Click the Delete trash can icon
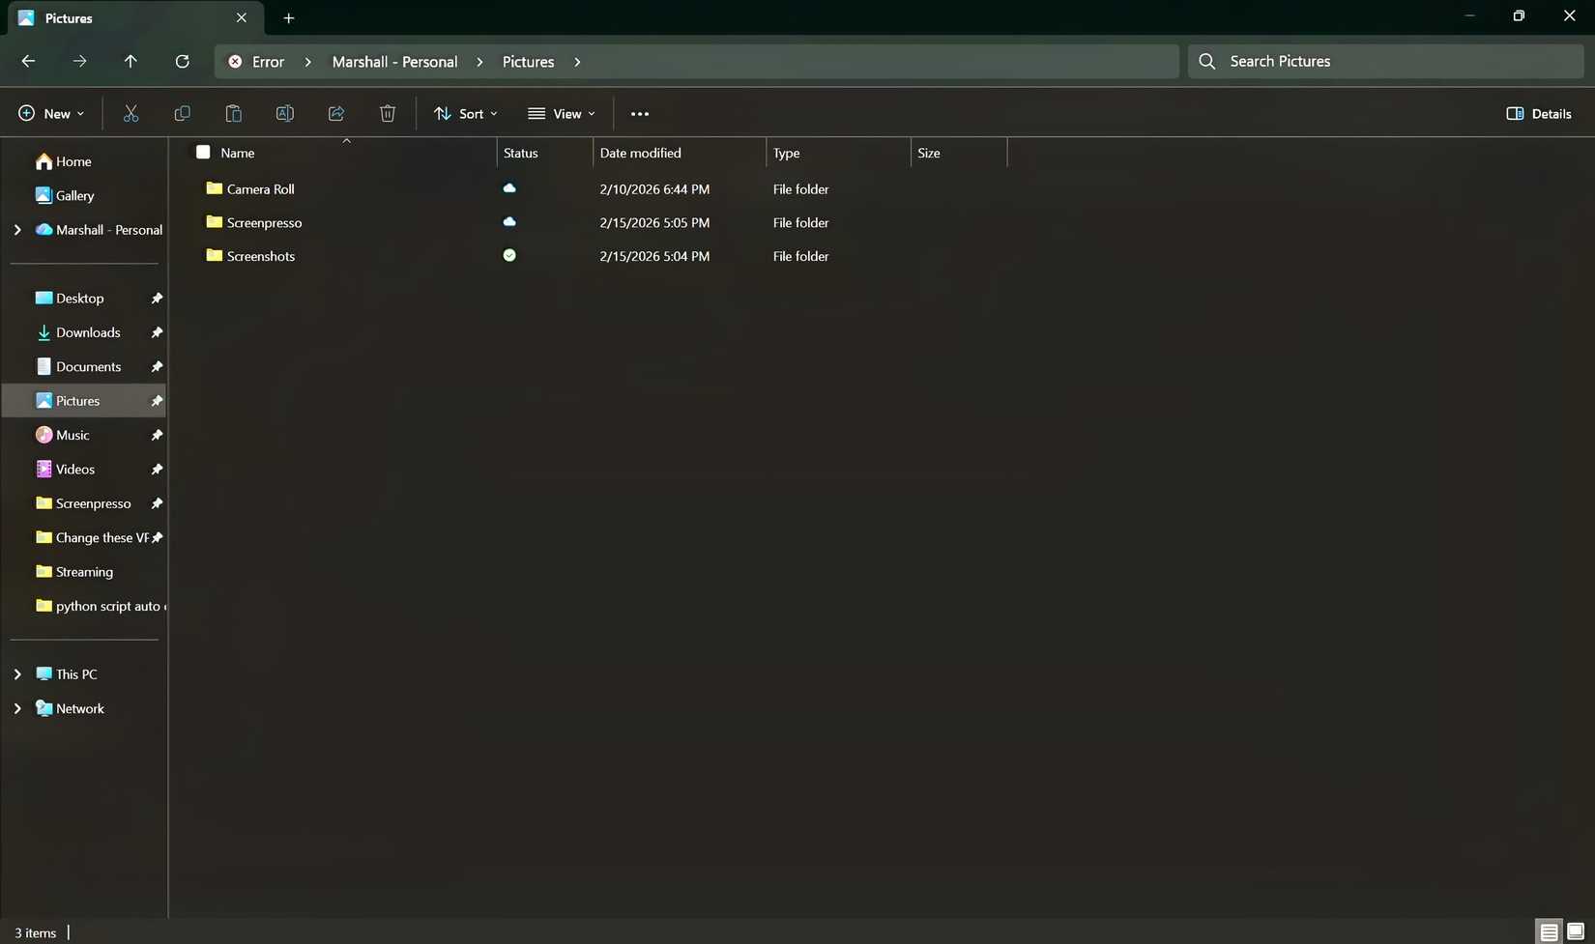Viewport: 1595px width, 944px height. [x=388, y=113]
